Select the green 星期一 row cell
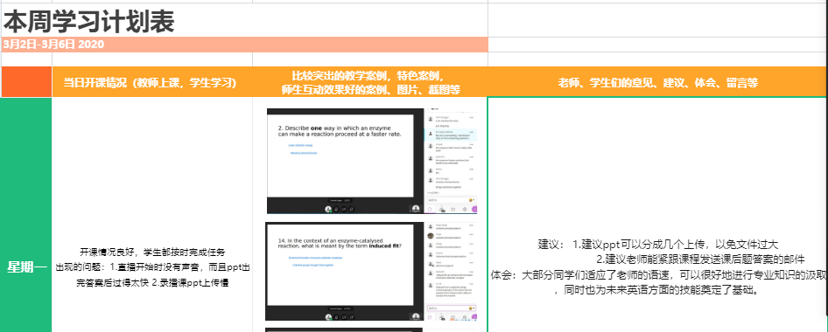Screen dimensions: 828x332 [26, 215]
